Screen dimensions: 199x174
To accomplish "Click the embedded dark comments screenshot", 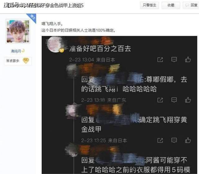I will [119, 105].
